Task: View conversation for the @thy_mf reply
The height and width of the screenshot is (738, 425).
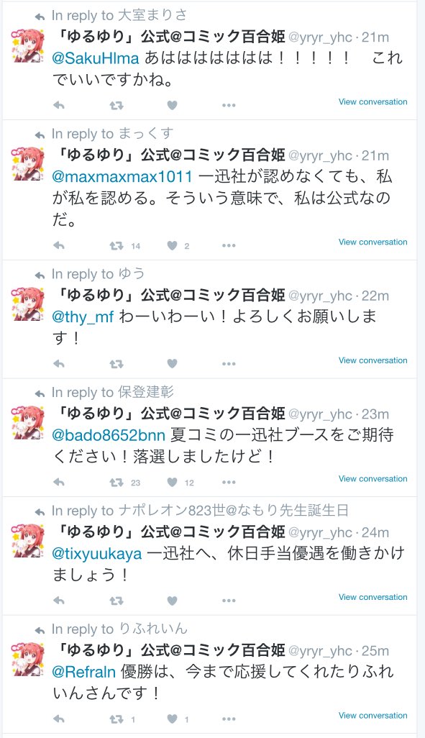Action: 373,360
